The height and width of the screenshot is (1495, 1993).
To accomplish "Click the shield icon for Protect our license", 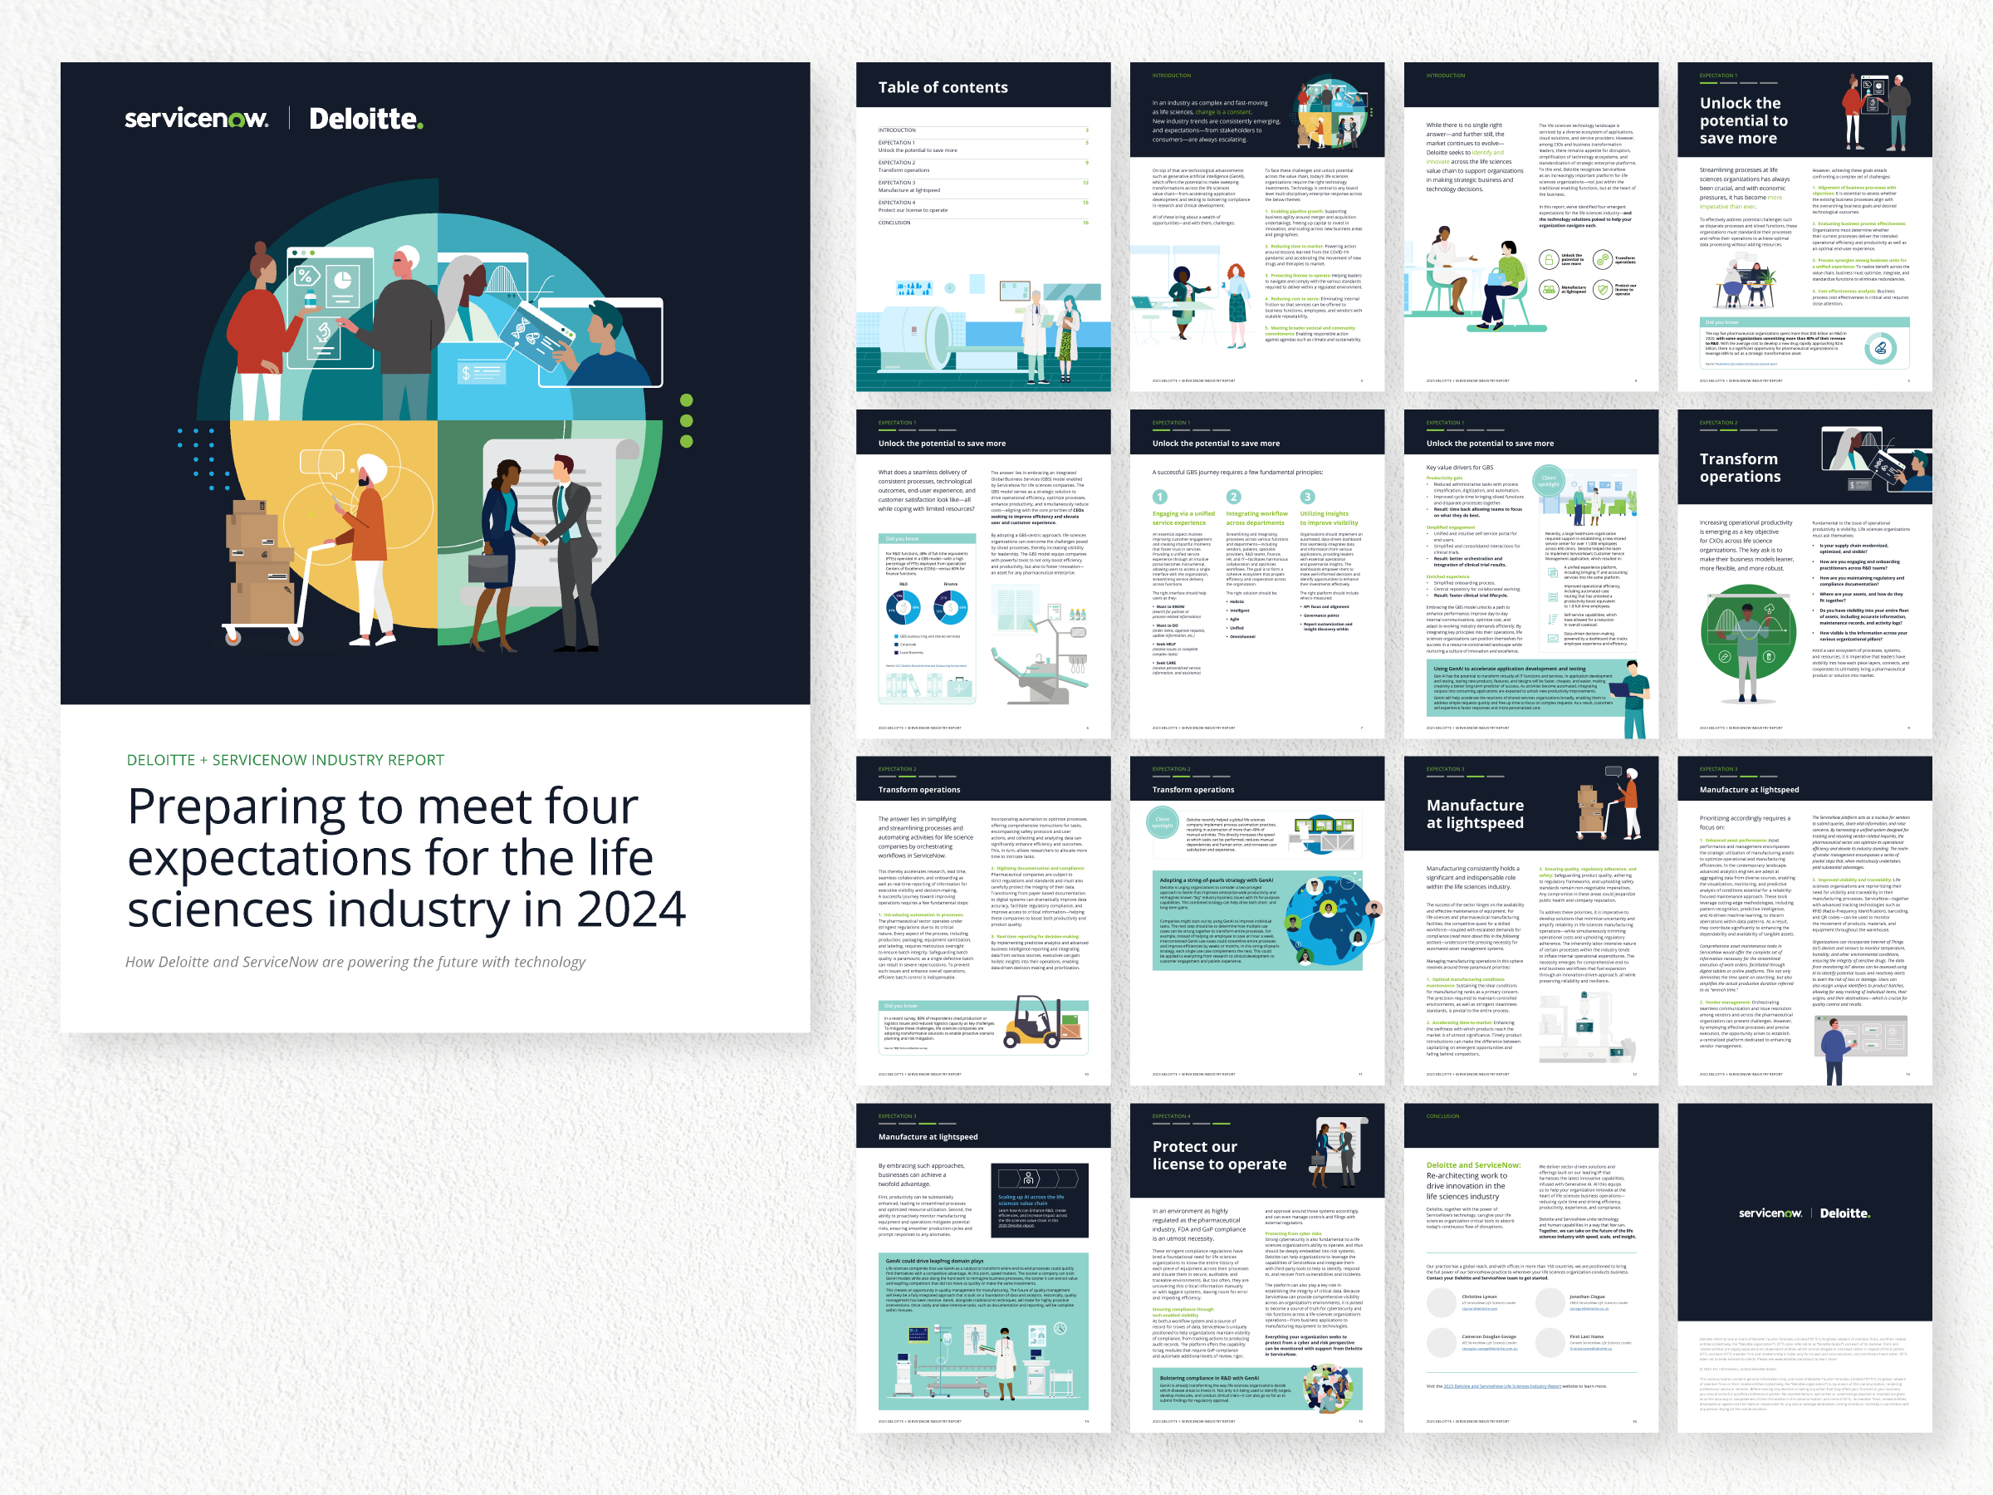I will coord(1603,290).
